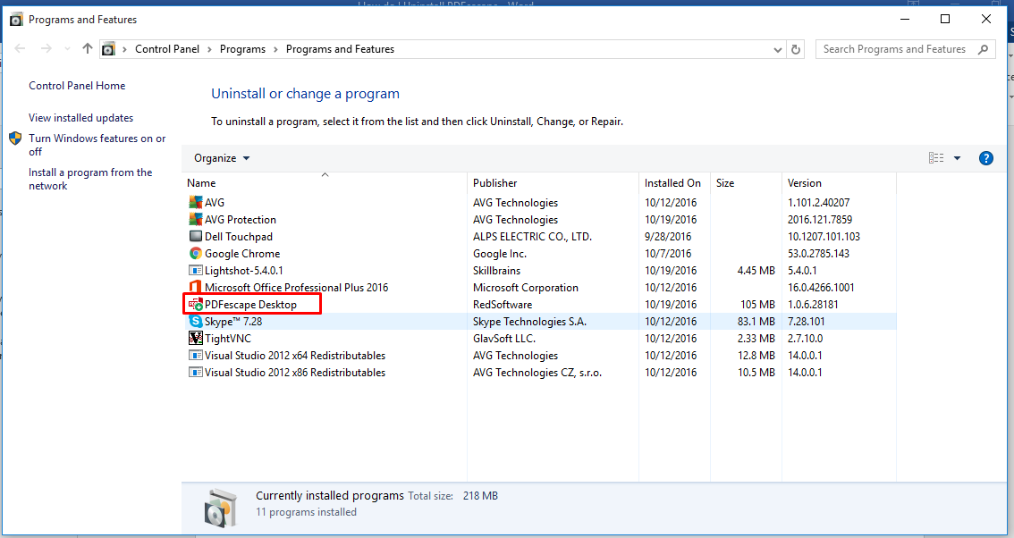Sort by Publisher column header

(x=553, y=183)
